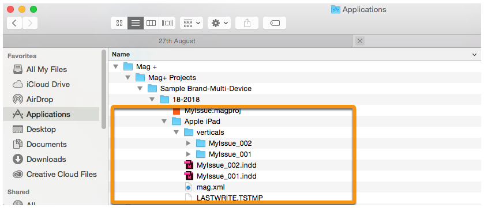Select the verticals folder icon
This screenshot has width=484, height=208.
tap(189, 132)
